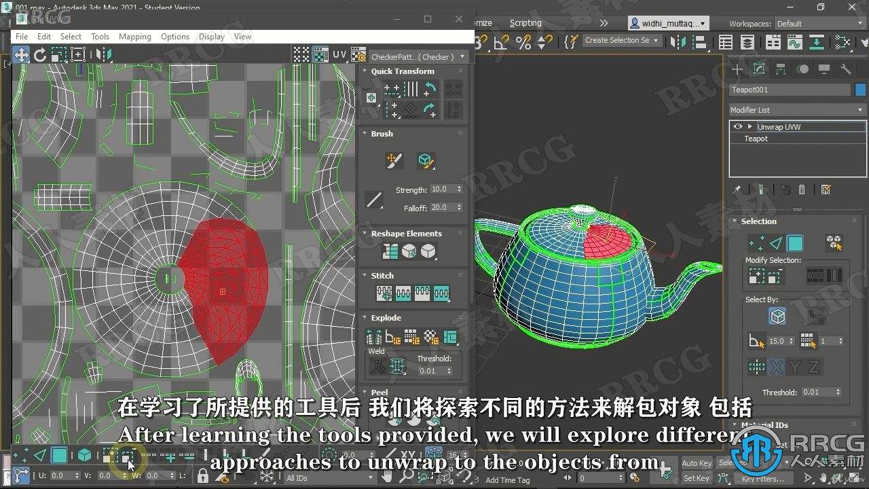Open the Scripting menu in main window
The height and width of the screenshot is (489, 869).
[x=525, y=23]
